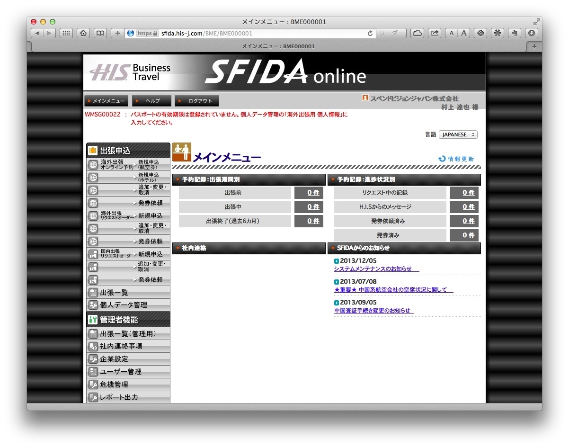
Task: Click the H.I.S. Business Travel logo
Action: pyautogui.click(x=130, y=72)
